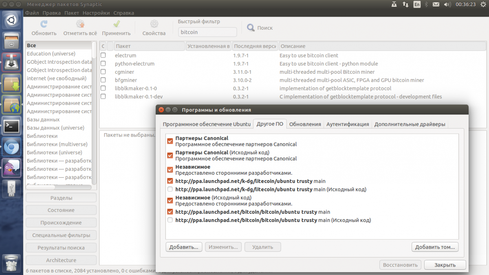Click the Architecture filter button
Screen dimensions: 489x275
click(61, 260)
